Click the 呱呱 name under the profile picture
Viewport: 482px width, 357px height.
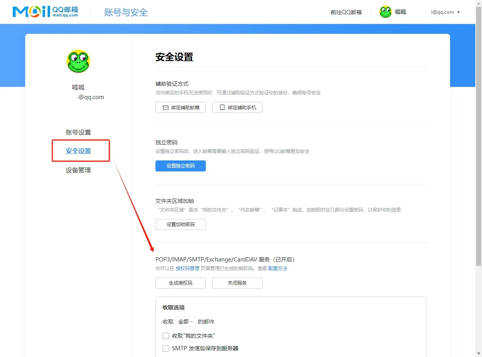pos(78,87)
